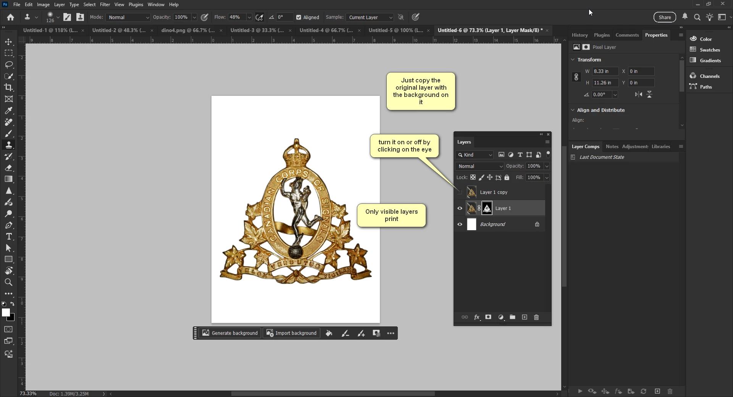Screen dimensions: 733x397
Task: Open the Flow dropdown arrow
Action: 249,17
